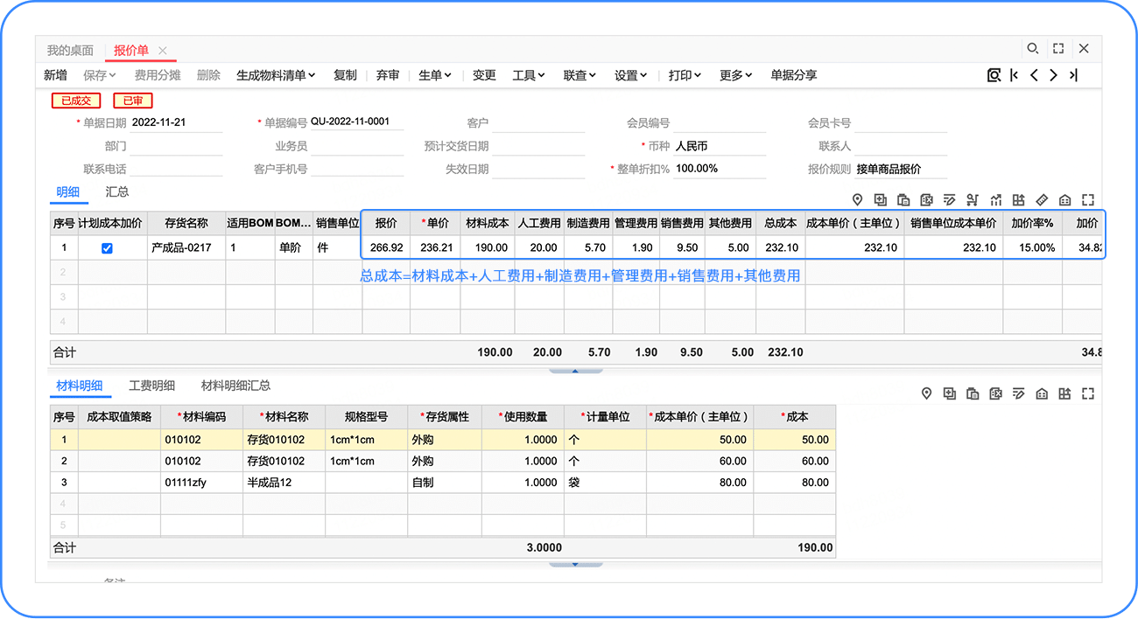Expand the 打印 dropdown menu
The width and height of the screenshot is (1138, 619).
[x=685, y=75]
